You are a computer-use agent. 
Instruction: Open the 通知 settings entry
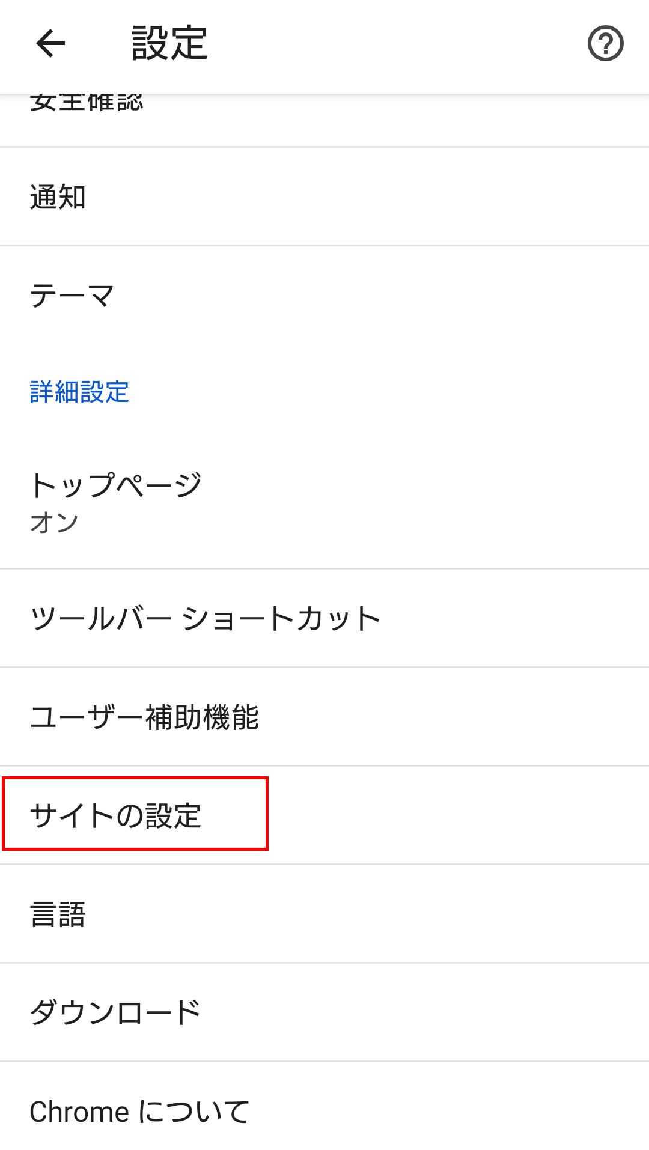point(58,197)
